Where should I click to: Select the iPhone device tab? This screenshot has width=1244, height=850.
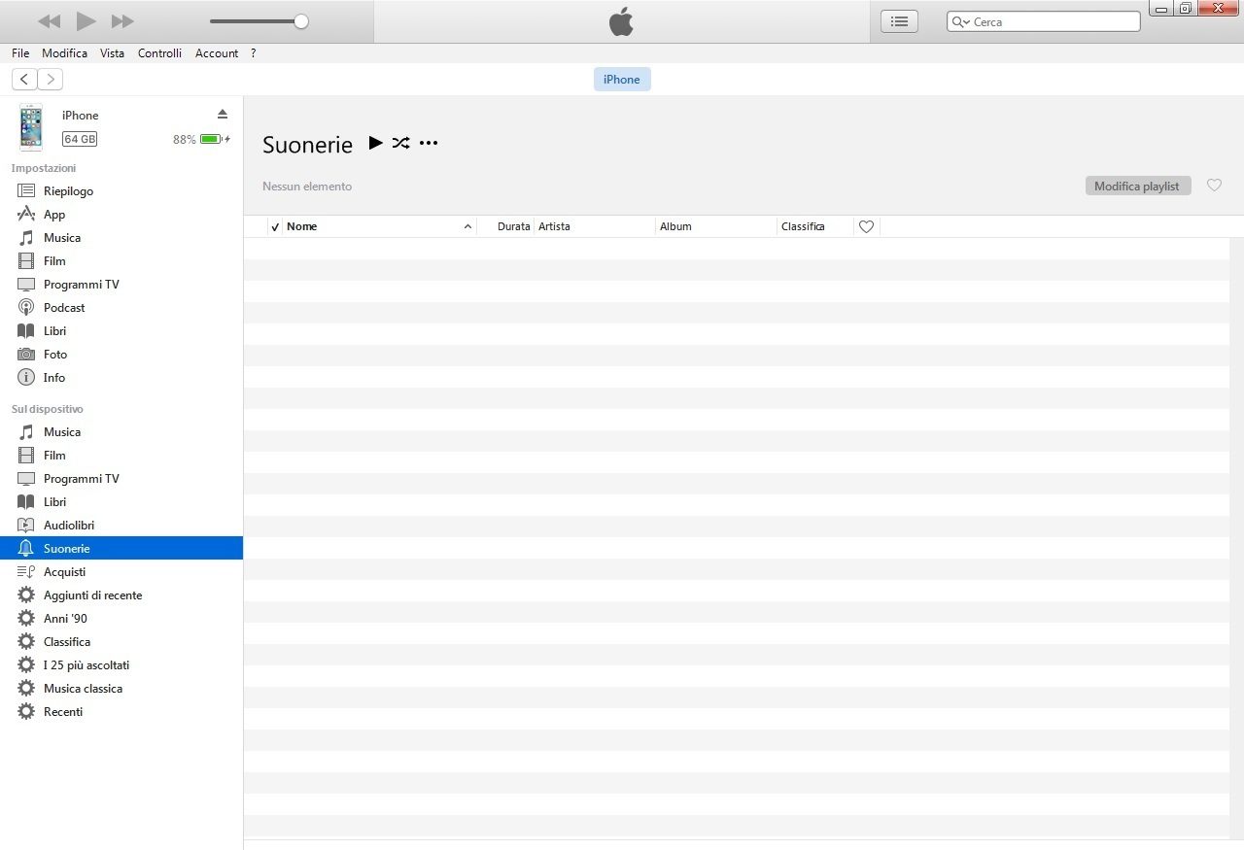(x=622, y=80)
